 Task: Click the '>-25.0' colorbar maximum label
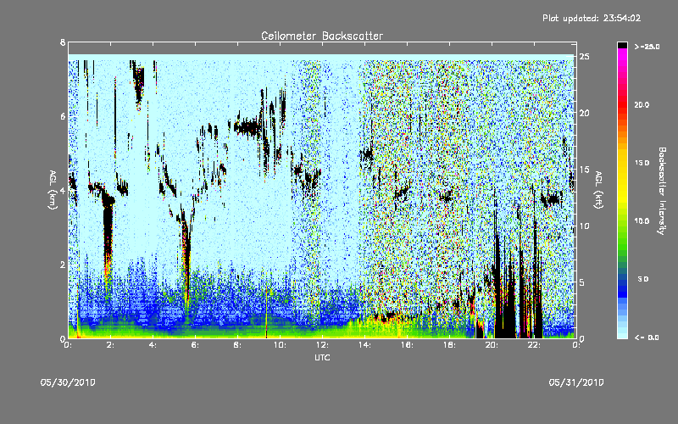coord(647,47)
